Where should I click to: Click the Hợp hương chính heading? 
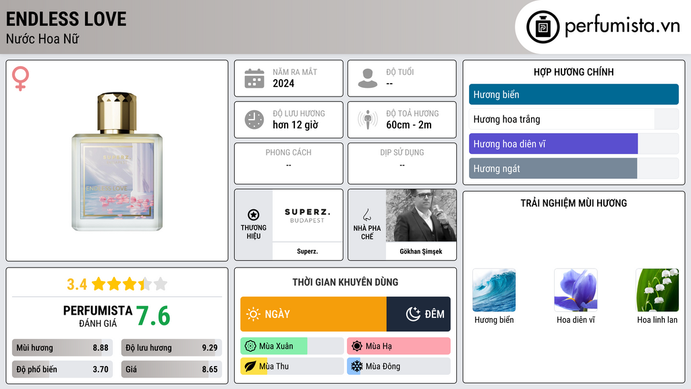point(574,72)
